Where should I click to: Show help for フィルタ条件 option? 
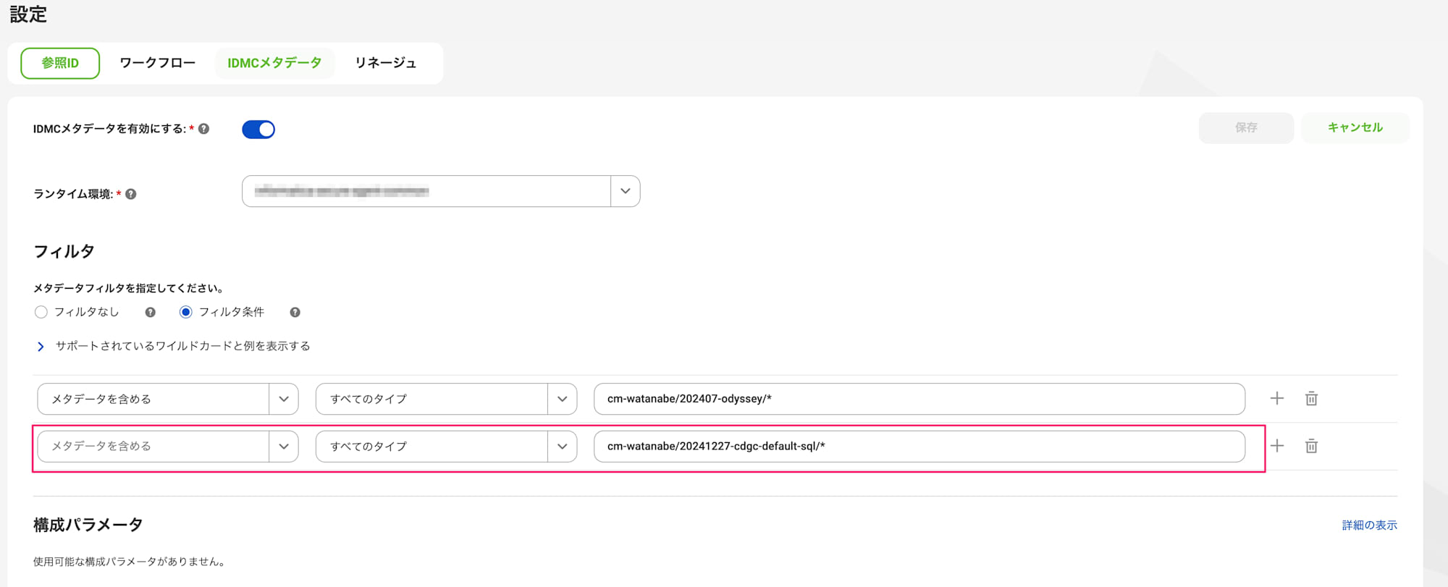click(295, 312)
